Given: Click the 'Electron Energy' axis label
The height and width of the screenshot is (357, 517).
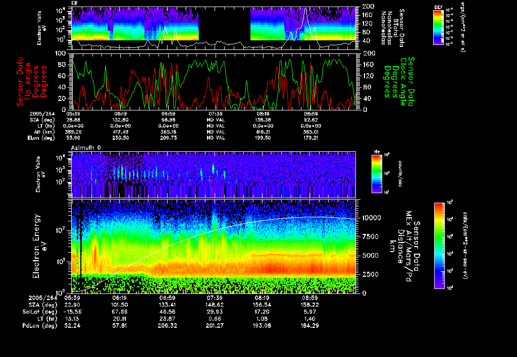Looking at the screenshot, I should coord(37,247).
